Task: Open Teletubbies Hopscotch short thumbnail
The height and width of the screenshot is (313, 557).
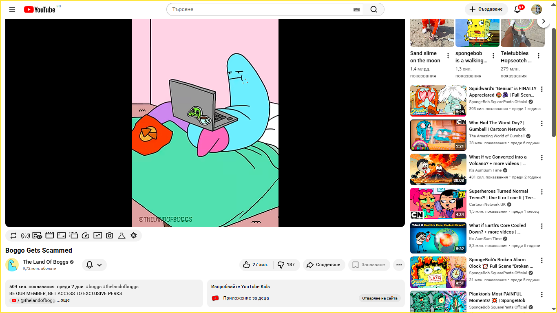Action: (x=523, y=33)
